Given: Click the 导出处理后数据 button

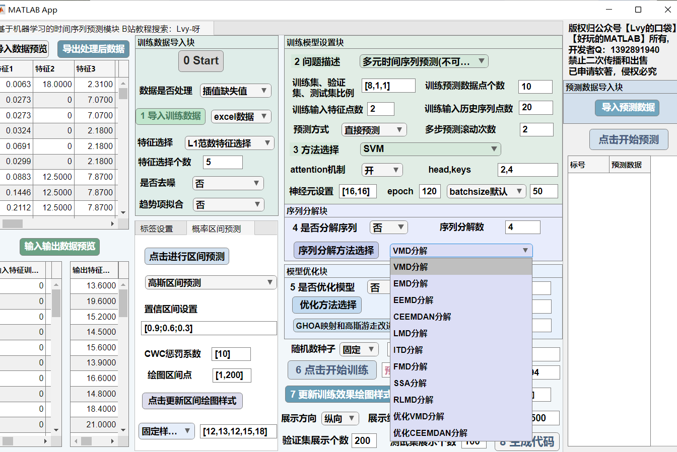Looking at the screenshot, I should [x=93, y=49].
